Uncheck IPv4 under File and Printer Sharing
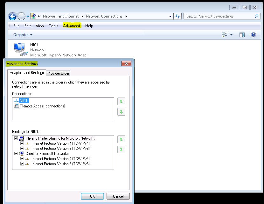Viewport: 264px width, 204px height. 22,143
